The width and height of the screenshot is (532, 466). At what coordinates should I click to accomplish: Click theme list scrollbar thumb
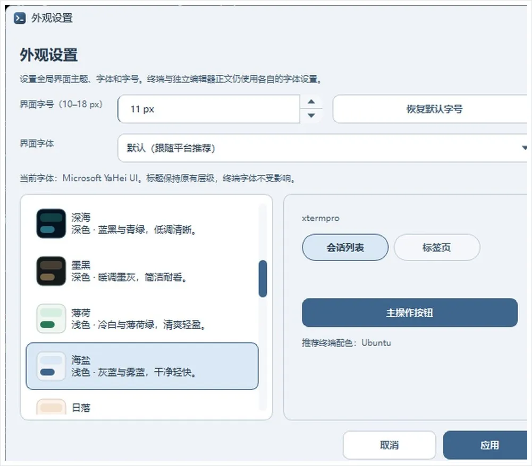pos(263,279)
